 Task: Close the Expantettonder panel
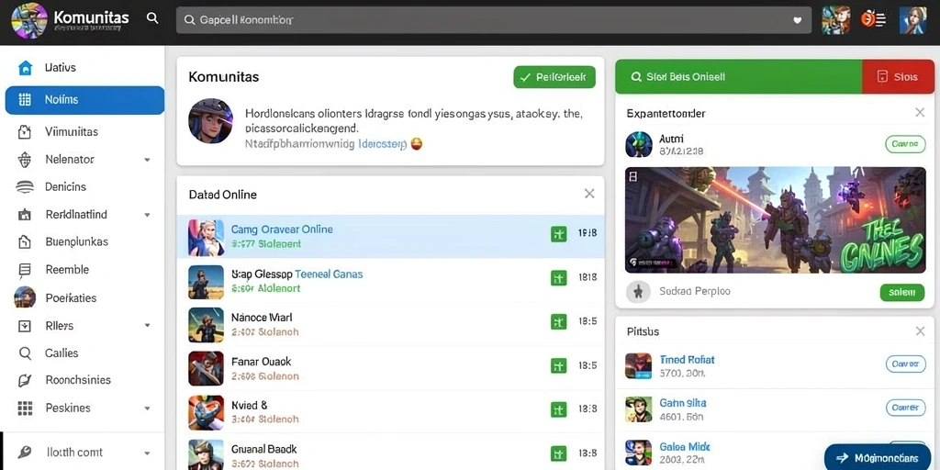[x=920, y=112]
